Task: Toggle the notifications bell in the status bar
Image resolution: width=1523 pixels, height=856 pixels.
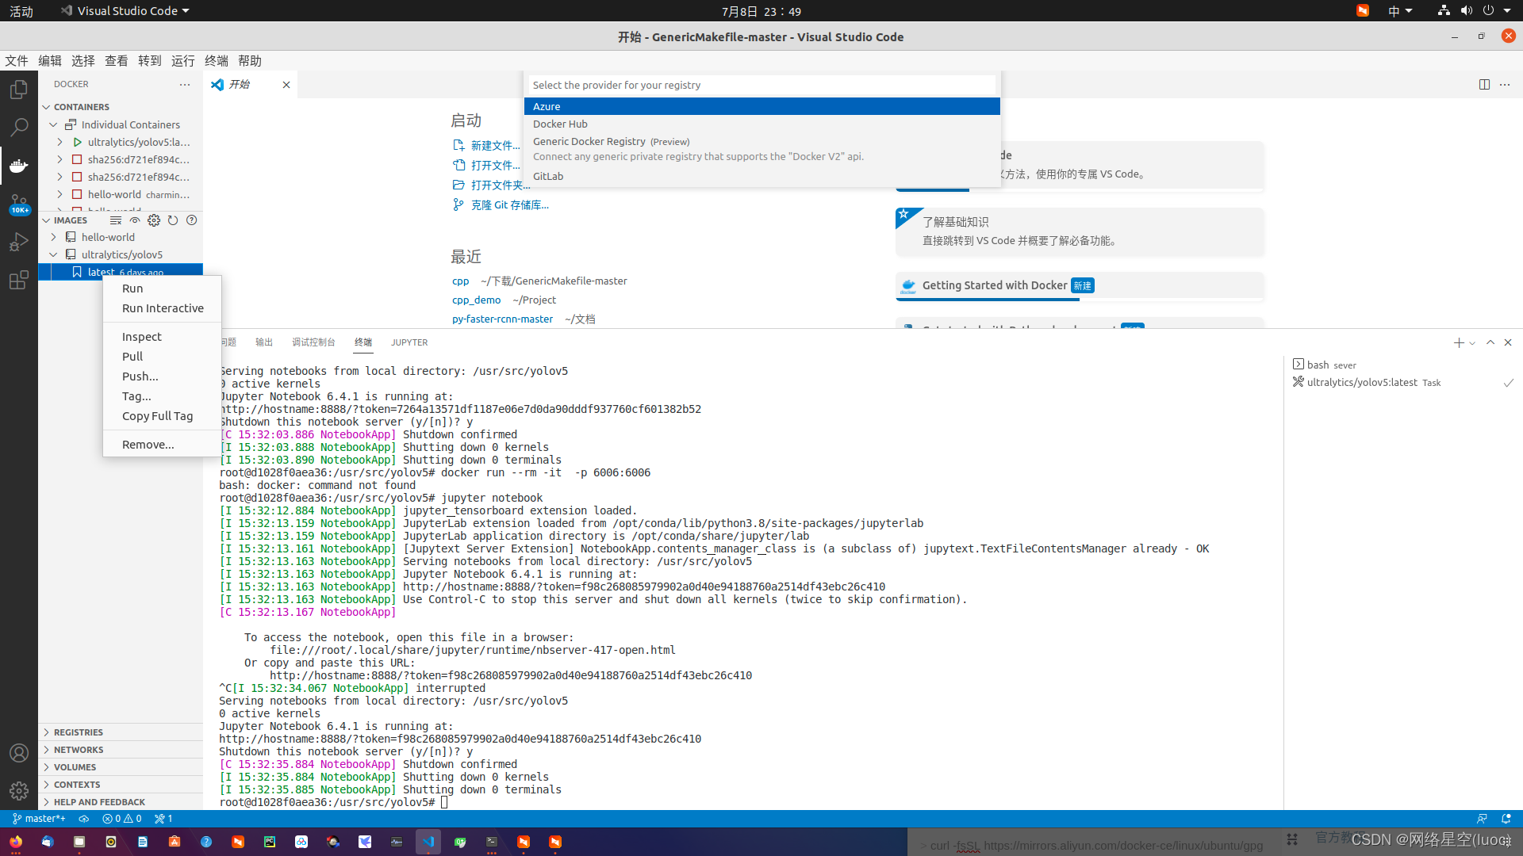Action: point(1505,818)
